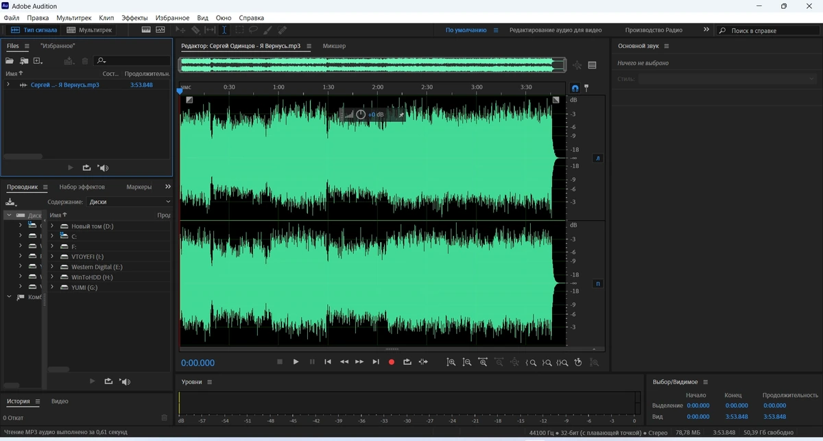Click the red Record button
This screenshot has width=823, height=441.
click(x=392, y=361)
